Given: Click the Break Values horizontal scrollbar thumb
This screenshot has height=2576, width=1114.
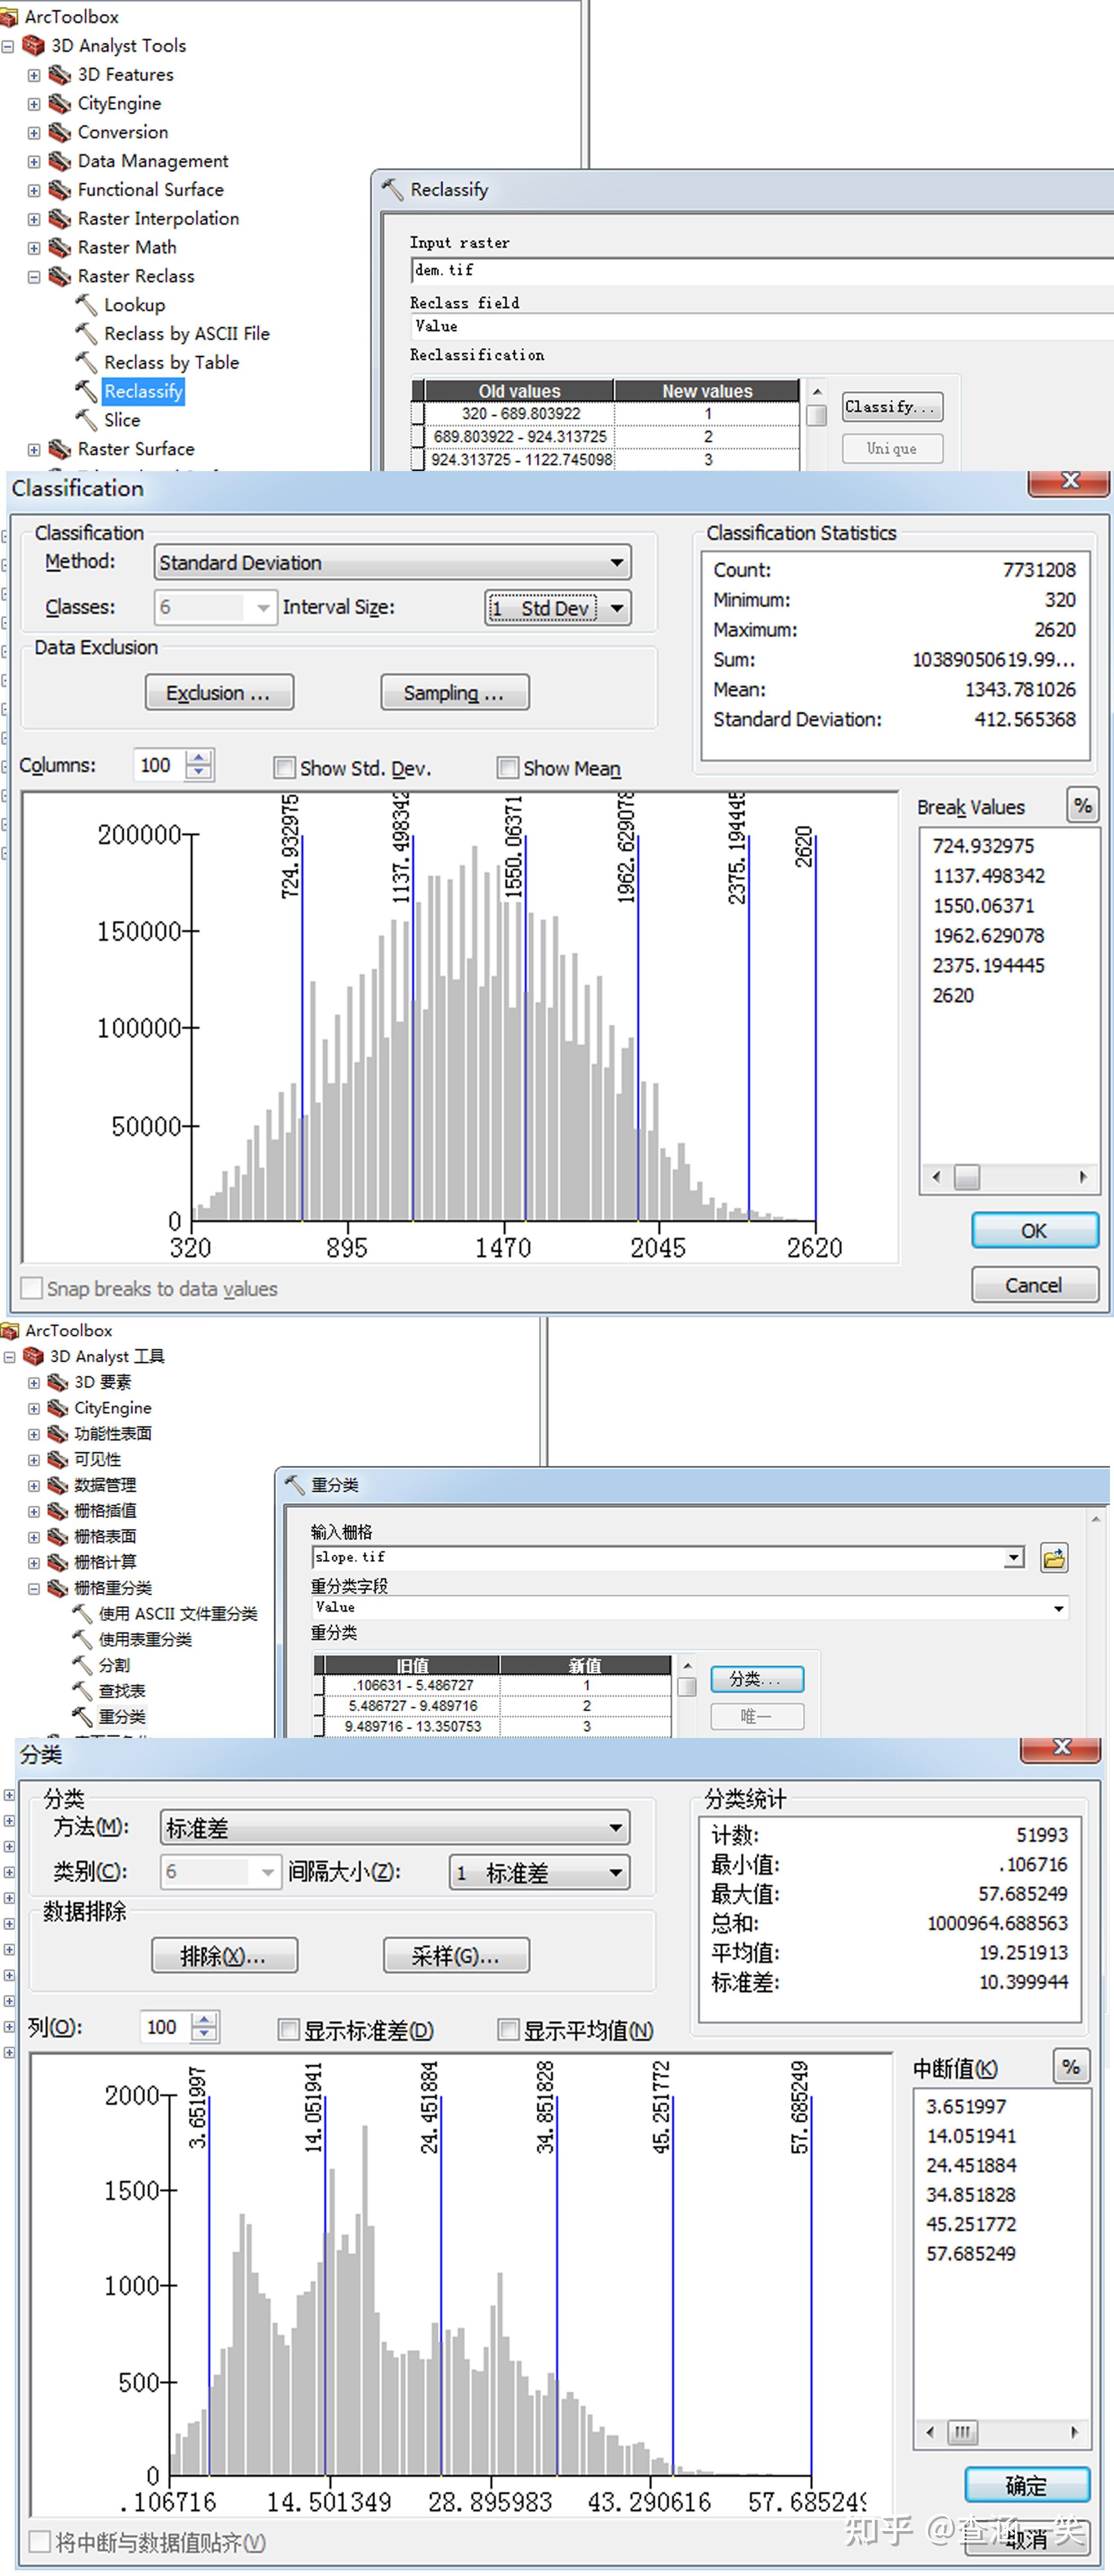Looking at the screenshot, I should pos(967,1177).
